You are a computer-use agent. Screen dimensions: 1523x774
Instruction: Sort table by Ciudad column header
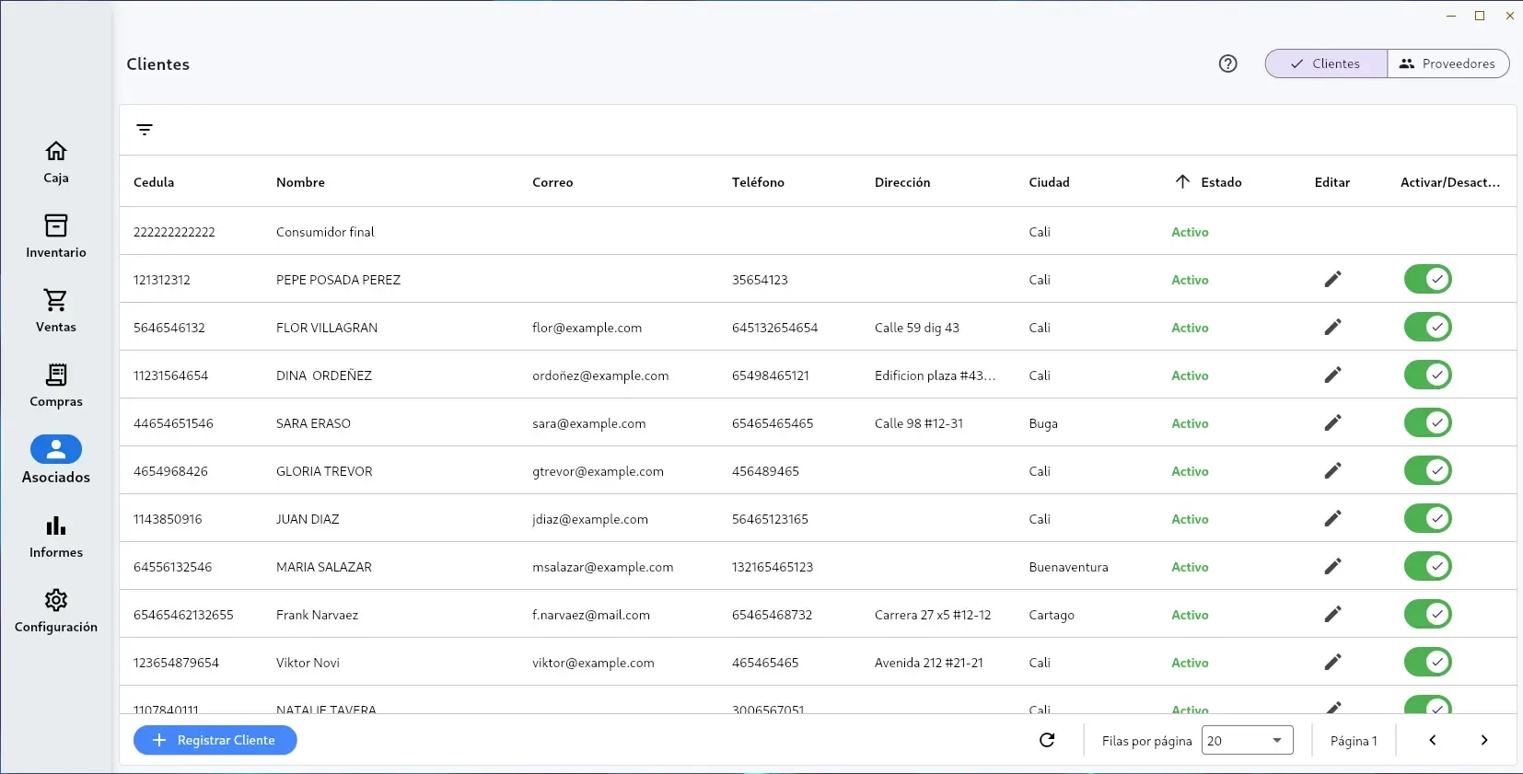[x=1049, y=182]
